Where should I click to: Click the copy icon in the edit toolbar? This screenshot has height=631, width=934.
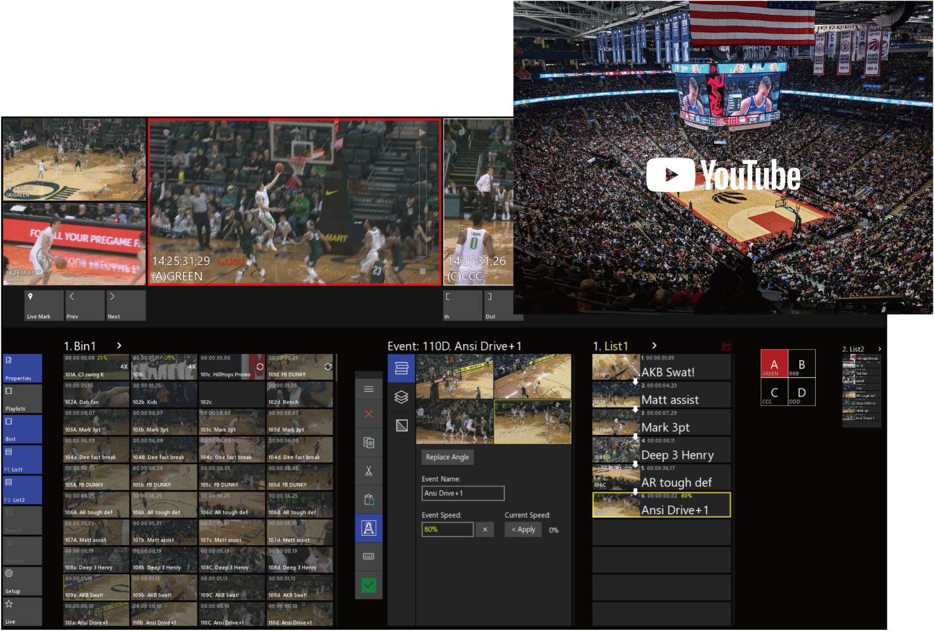tap(369, 442)
